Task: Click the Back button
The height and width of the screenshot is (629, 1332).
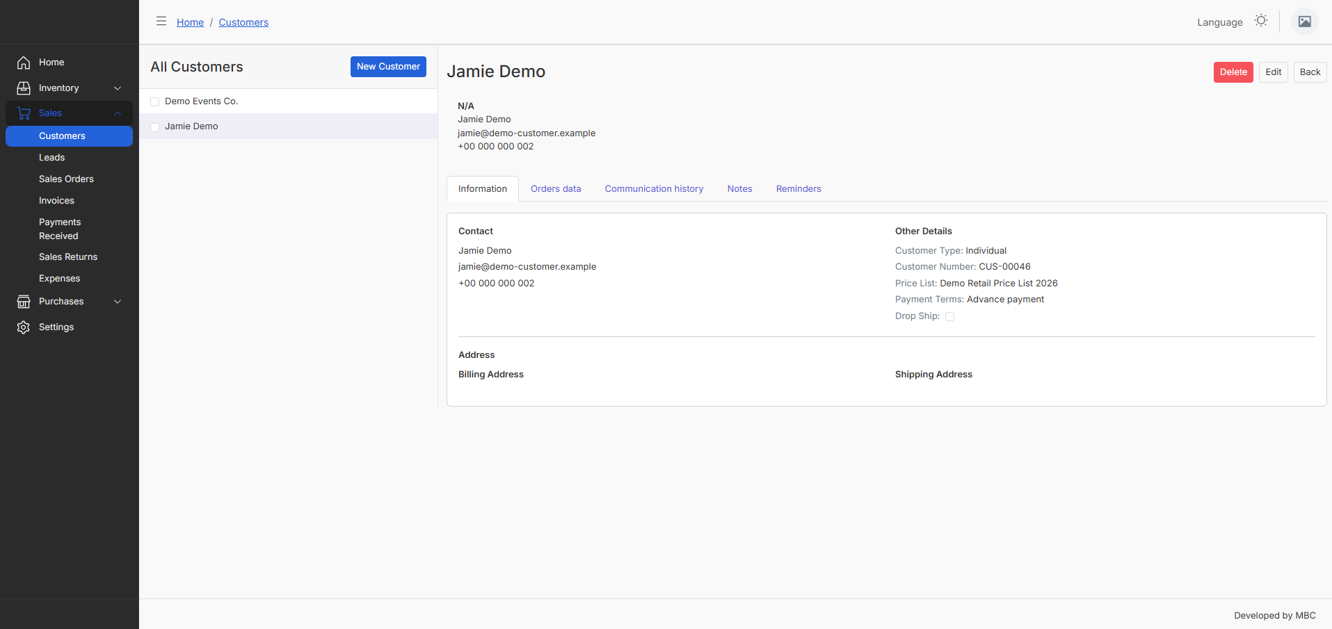Action: (x=1310, y=72)
